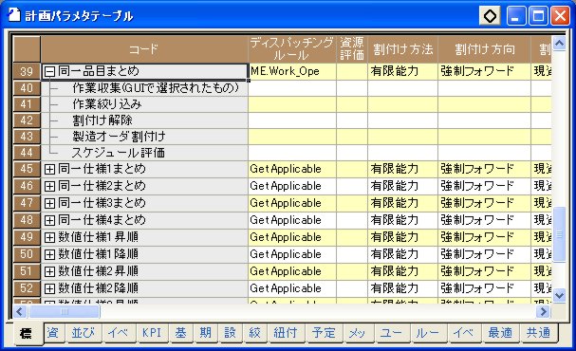The image size is (576, 351).
Task: Click the ディスパッチングルール column header
Action: coord(292,49)
